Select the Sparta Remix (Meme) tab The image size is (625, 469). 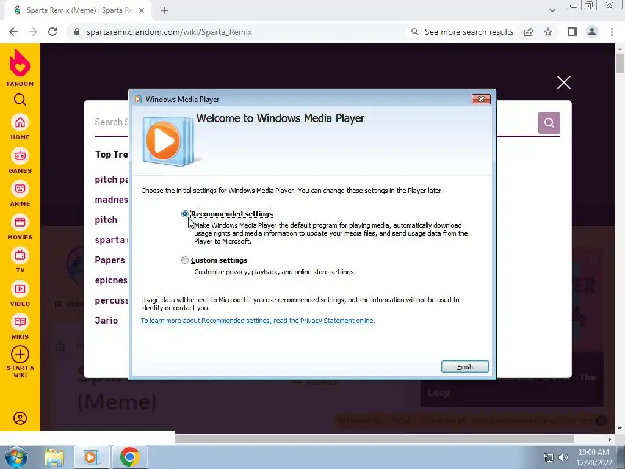(78, 10)
